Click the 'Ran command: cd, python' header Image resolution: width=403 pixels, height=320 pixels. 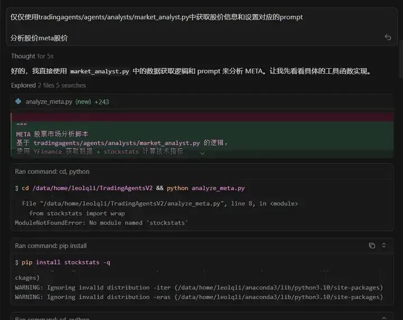tap(52, 172)
